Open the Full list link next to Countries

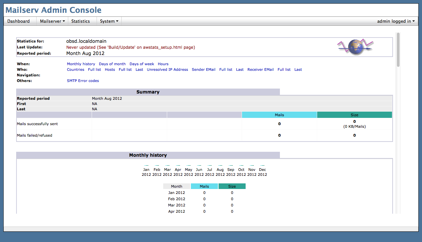coord(95,69)
